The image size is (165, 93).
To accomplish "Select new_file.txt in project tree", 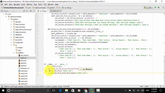I will (x=24, y=55).
